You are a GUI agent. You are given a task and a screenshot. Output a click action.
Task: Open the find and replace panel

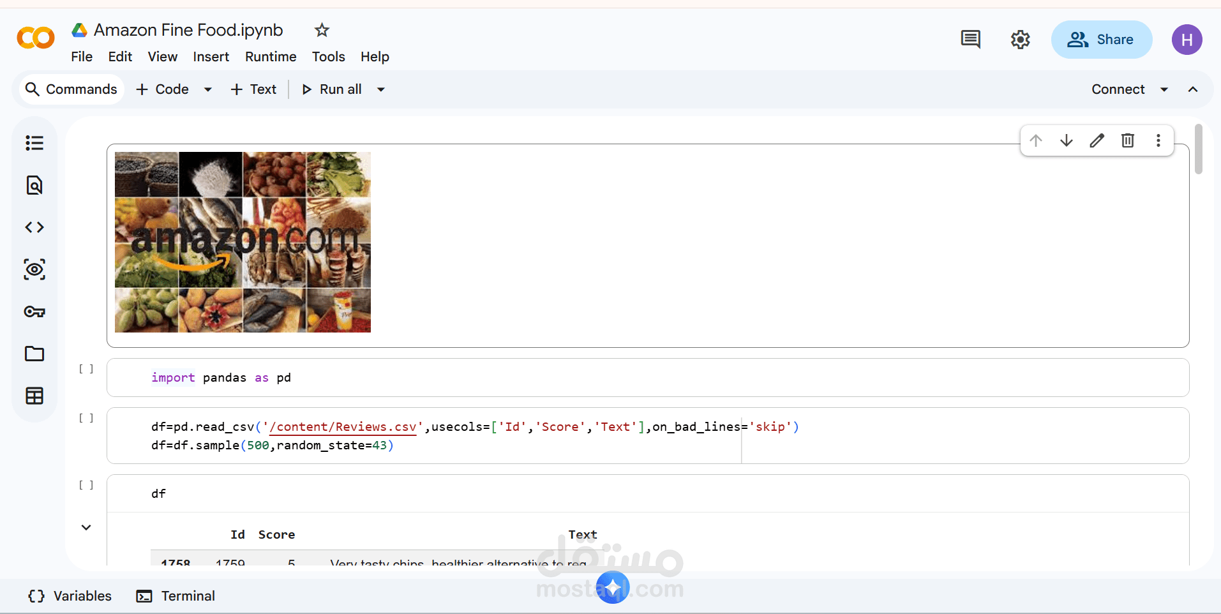click(x=34, y=185)
